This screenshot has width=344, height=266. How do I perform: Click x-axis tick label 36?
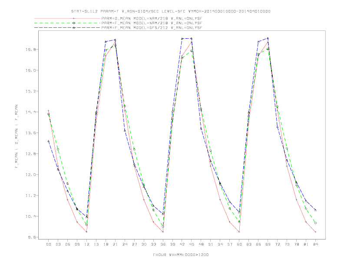pyautogui.click(x=163, y=244)
